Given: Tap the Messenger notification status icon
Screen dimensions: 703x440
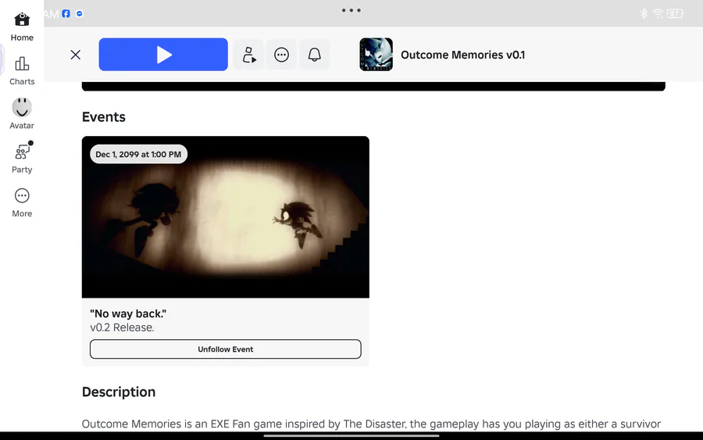Looking at the screenshot, I should coord(80,13).
